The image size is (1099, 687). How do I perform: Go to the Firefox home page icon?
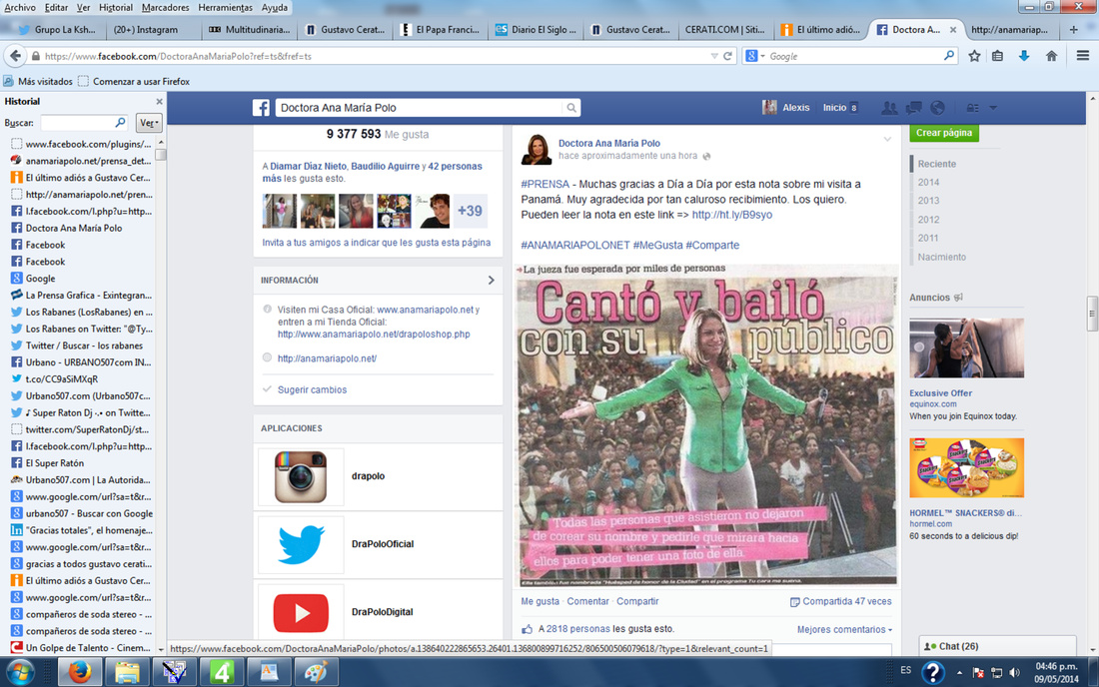click(1051, 56)
